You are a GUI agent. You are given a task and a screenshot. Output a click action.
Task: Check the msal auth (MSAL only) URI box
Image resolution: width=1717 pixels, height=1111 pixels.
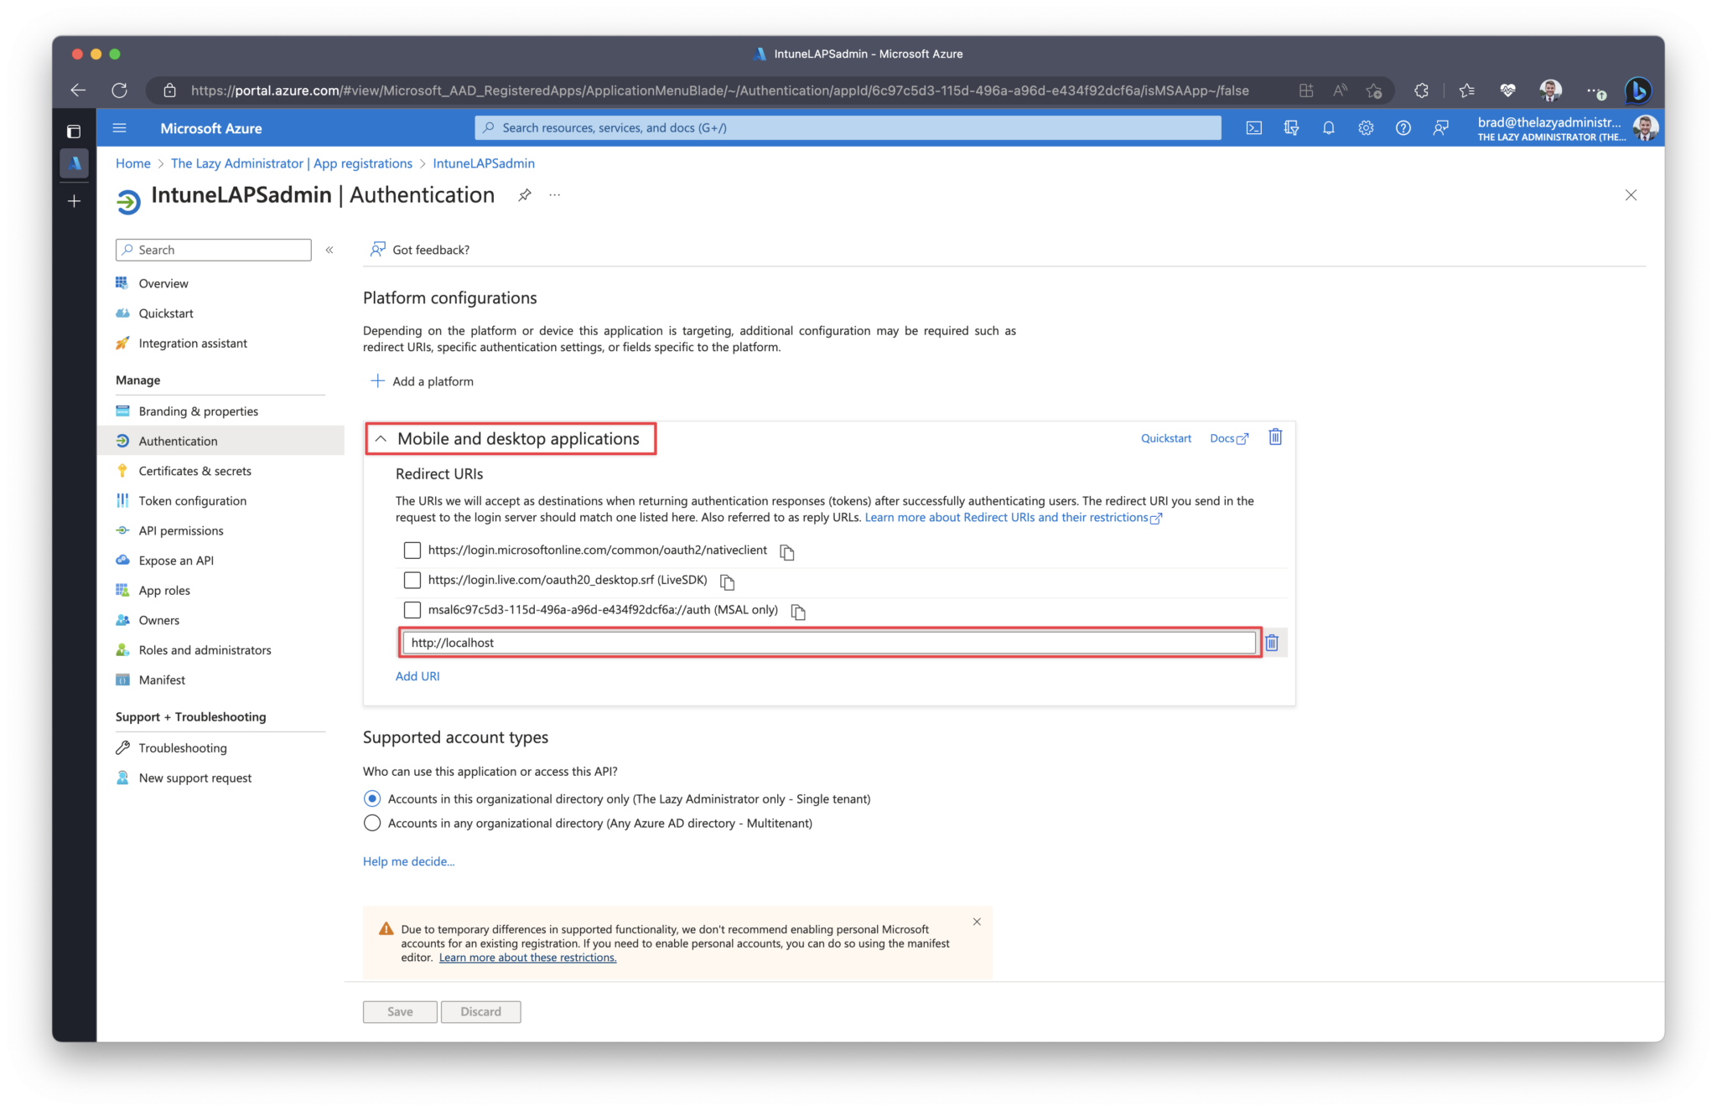[x=412, y=610]
